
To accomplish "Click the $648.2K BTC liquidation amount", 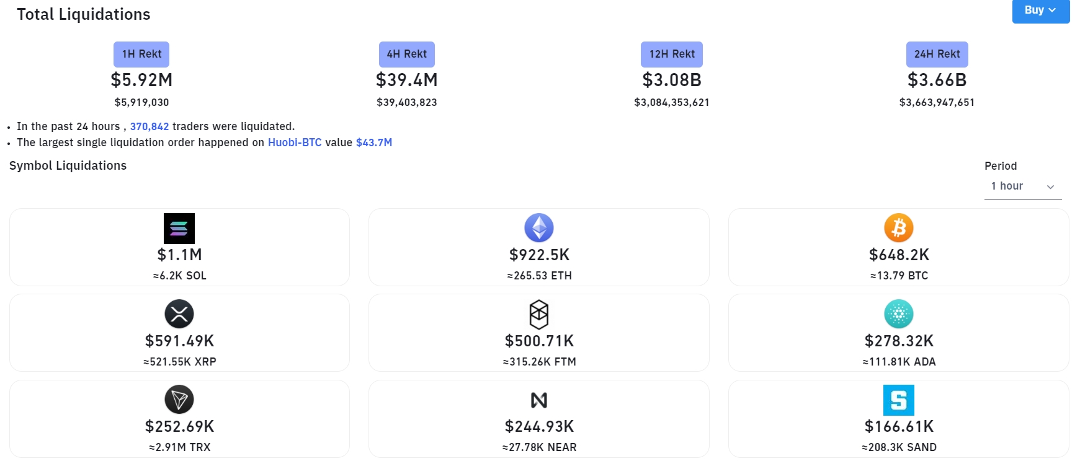I will pos(899,255).
